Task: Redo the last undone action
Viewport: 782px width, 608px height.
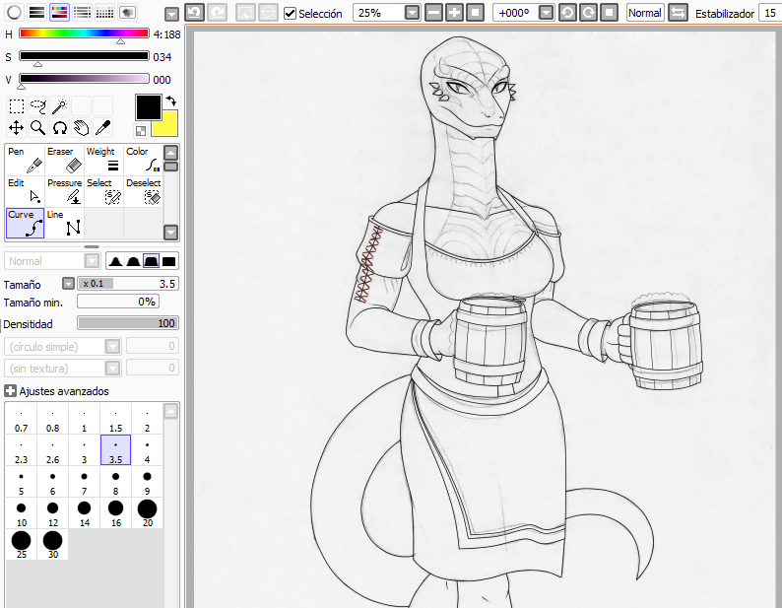Action: pos(218,13)
